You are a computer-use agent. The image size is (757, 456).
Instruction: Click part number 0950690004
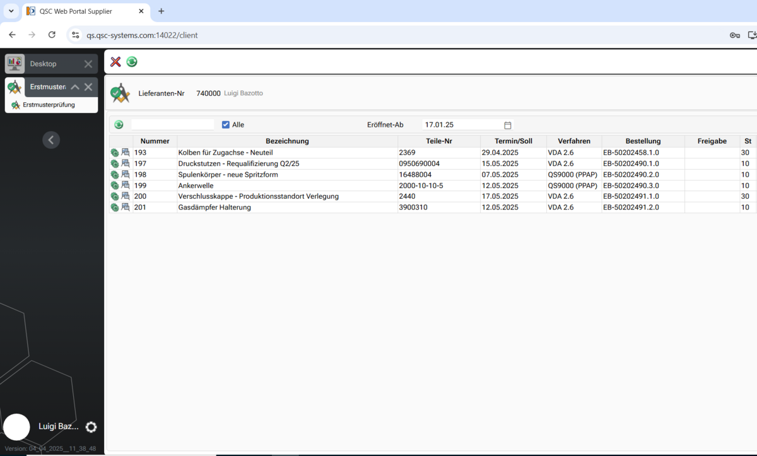(420, 163)
